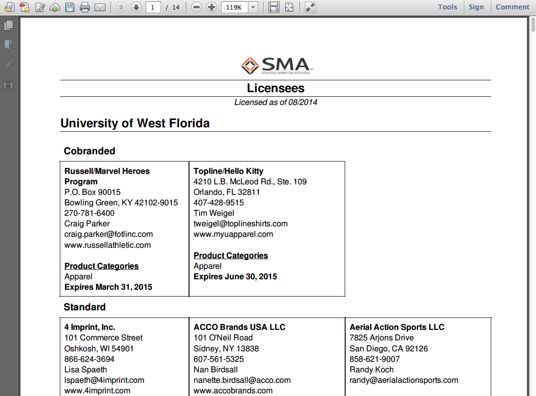Click the read mode expand icon
The width and height of the screenshot is (536, 396).
310,7
